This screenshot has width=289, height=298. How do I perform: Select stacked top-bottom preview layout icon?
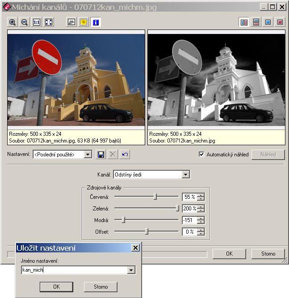256,22
